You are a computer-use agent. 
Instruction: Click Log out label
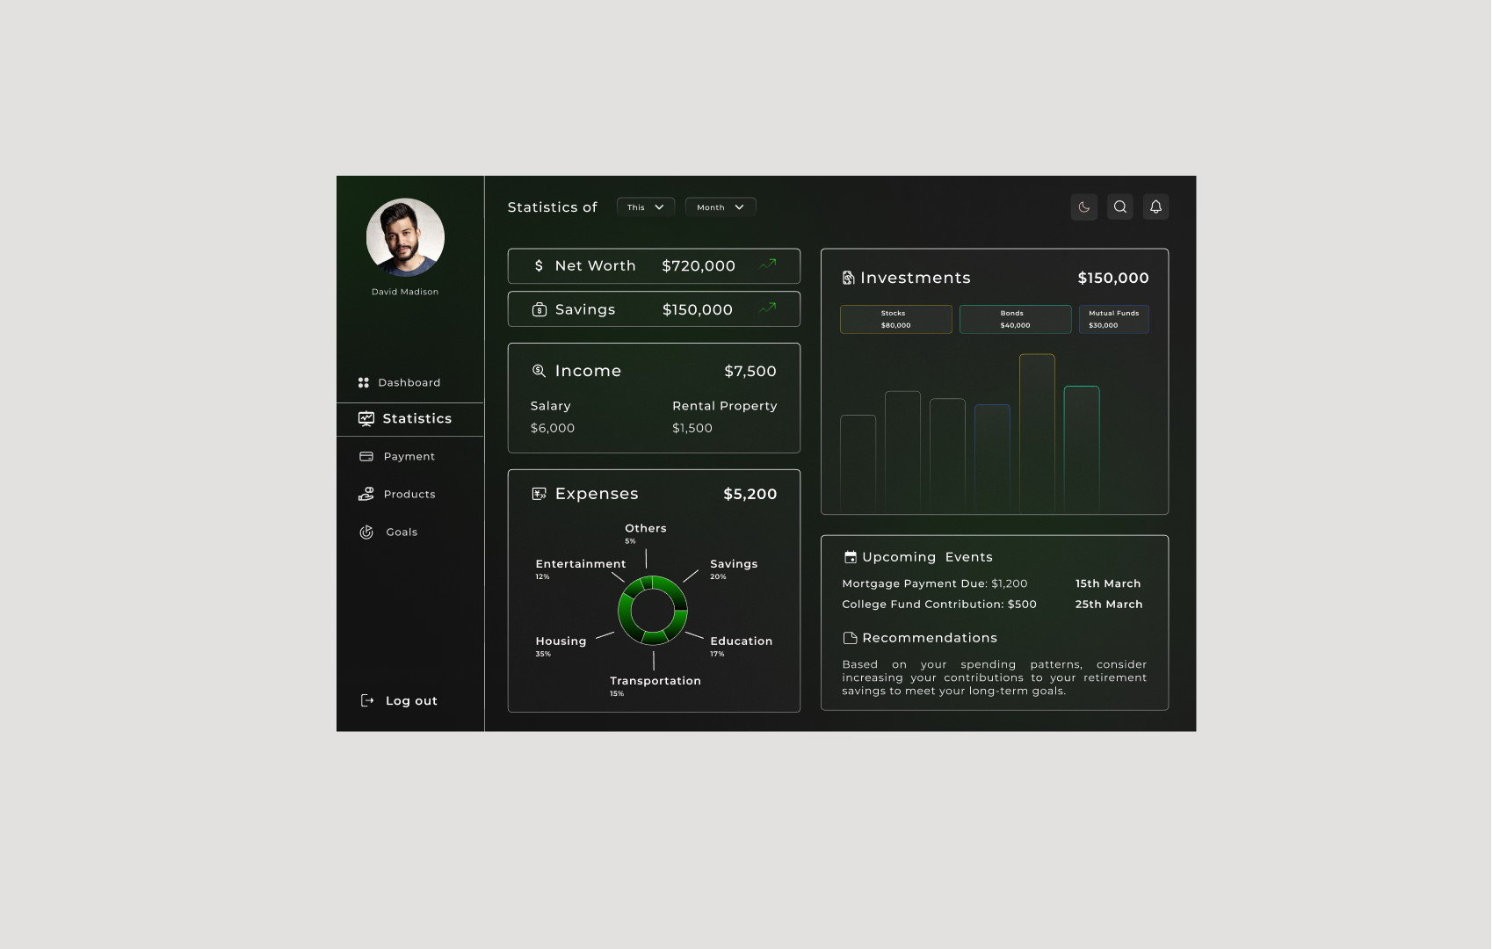pos(411,701)
